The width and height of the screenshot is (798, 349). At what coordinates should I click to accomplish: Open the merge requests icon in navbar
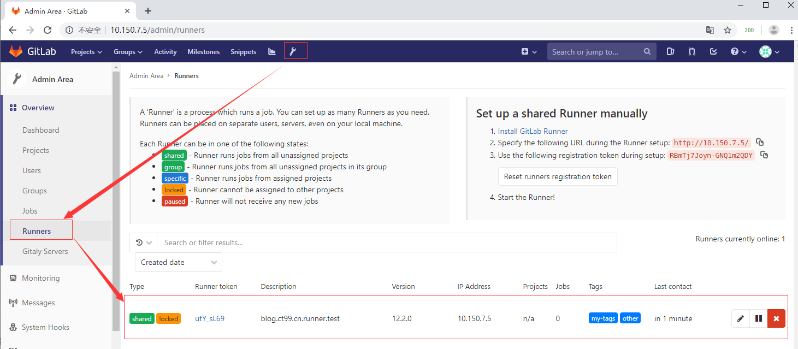point(691,52)
